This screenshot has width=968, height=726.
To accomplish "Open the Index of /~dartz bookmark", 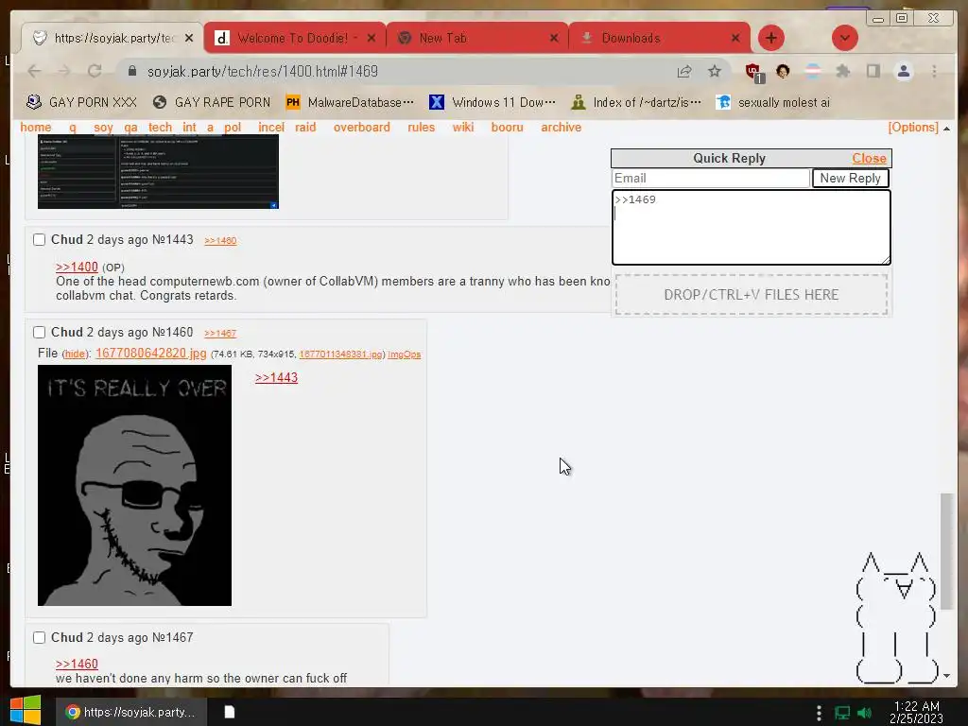I will point(636,102).
